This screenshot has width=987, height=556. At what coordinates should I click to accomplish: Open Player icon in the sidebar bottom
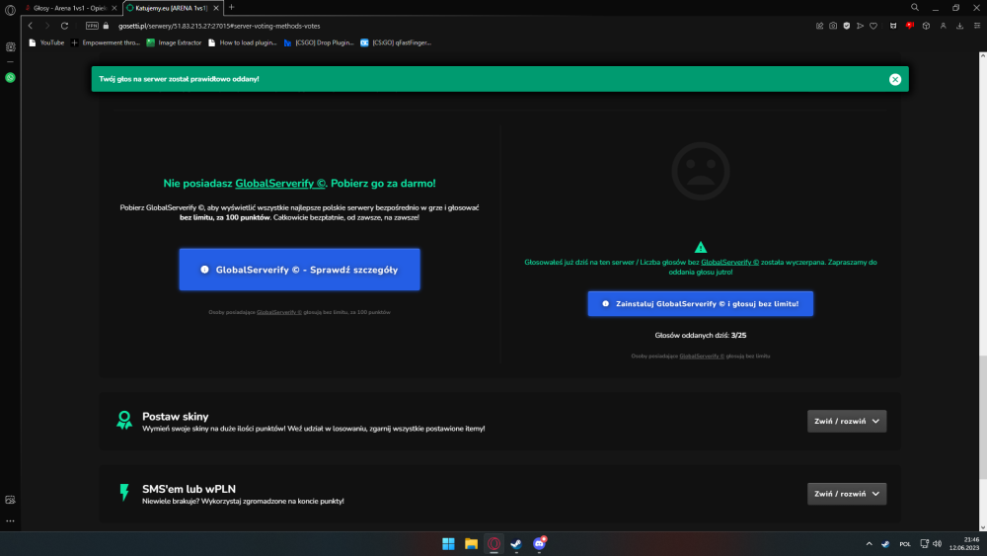(x=10, y=500)
